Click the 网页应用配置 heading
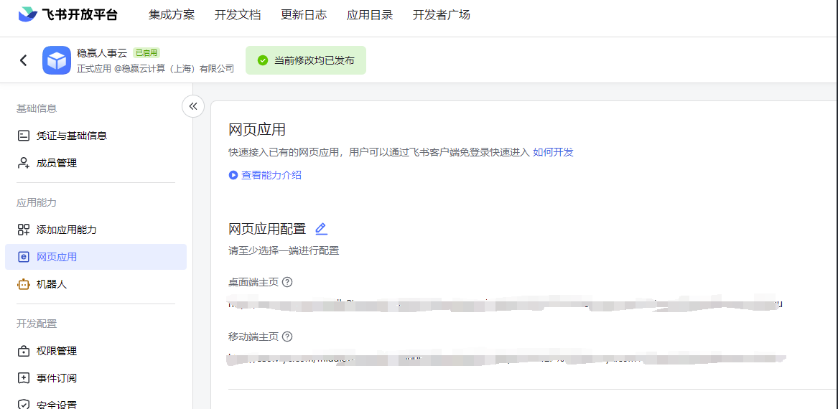This screenshot has width=838, height=409. pos(267,229)
